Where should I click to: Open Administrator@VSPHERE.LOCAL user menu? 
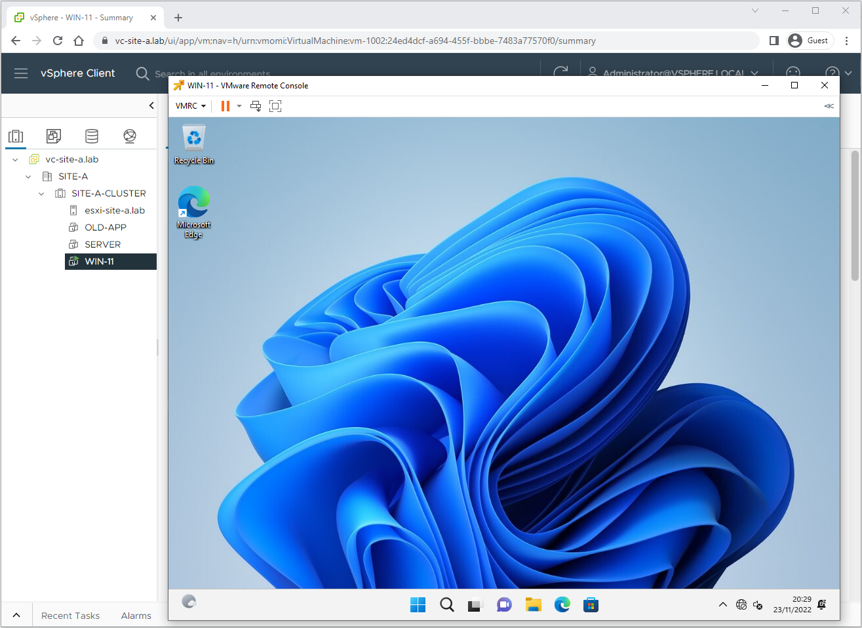click(x=673, y=72)
